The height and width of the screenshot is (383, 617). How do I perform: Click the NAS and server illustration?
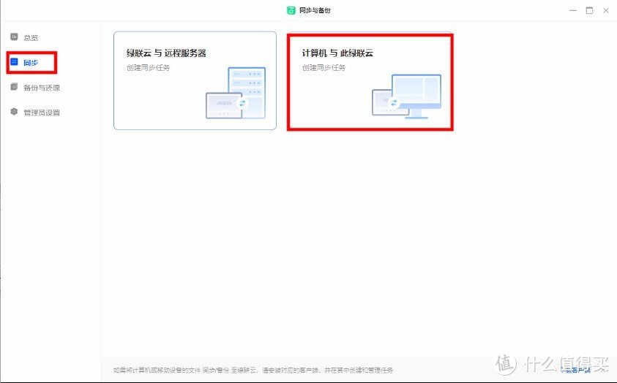(236, 93)
